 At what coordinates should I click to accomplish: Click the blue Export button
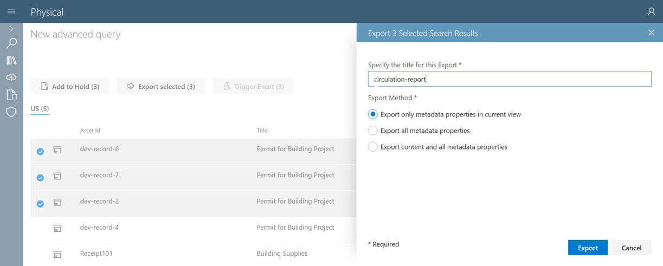[588, 248]
